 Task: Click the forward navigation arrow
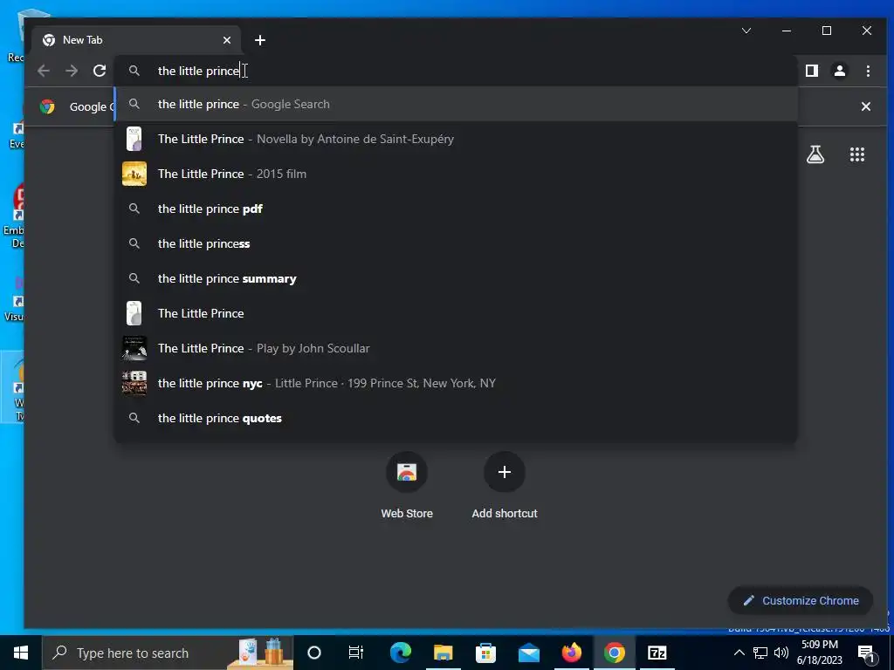tap(72, 71)
